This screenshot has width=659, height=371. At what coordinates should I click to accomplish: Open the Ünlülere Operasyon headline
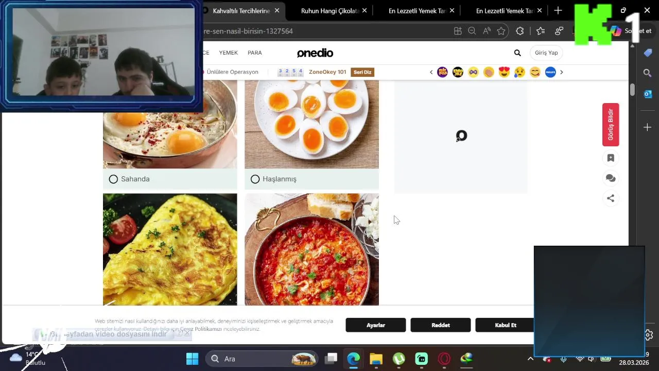click(x=233, y=72)
